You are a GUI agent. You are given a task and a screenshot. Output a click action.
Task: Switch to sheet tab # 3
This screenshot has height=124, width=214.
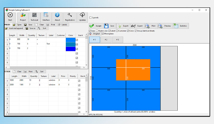[x=117, y=40]
